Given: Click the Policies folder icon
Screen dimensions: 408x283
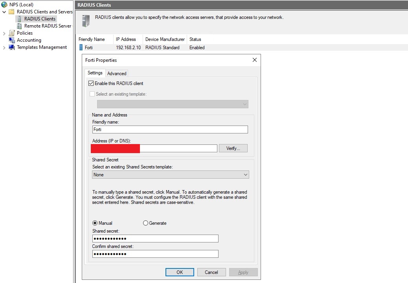Looking at the screenshot, I should click(12, 33).
